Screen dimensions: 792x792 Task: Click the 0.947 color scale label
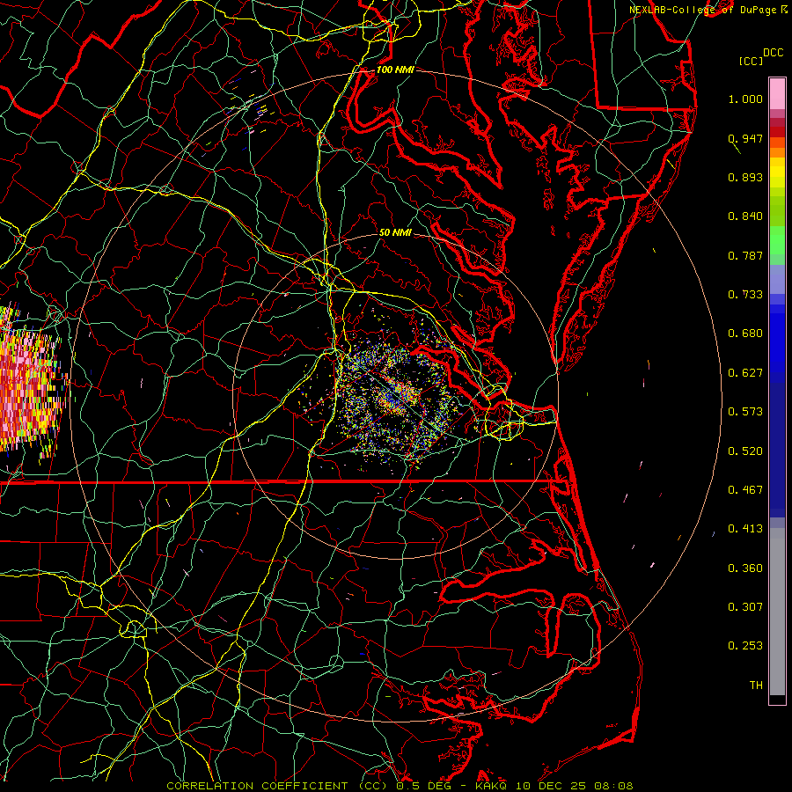click(745, 138)
